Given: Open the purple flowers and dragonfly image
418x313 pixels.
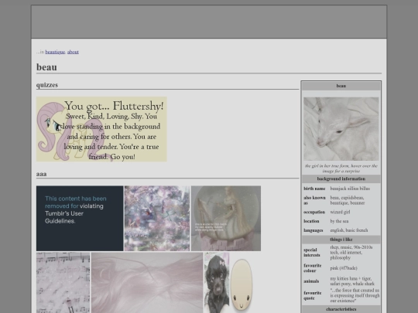Looking at the screenshot, I should [x=157, y=218].
